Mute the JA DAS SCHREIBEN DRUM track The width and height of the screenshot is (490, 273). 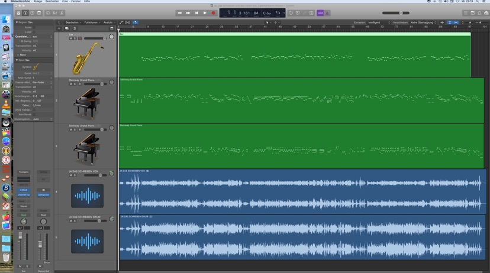coord(70,221)
